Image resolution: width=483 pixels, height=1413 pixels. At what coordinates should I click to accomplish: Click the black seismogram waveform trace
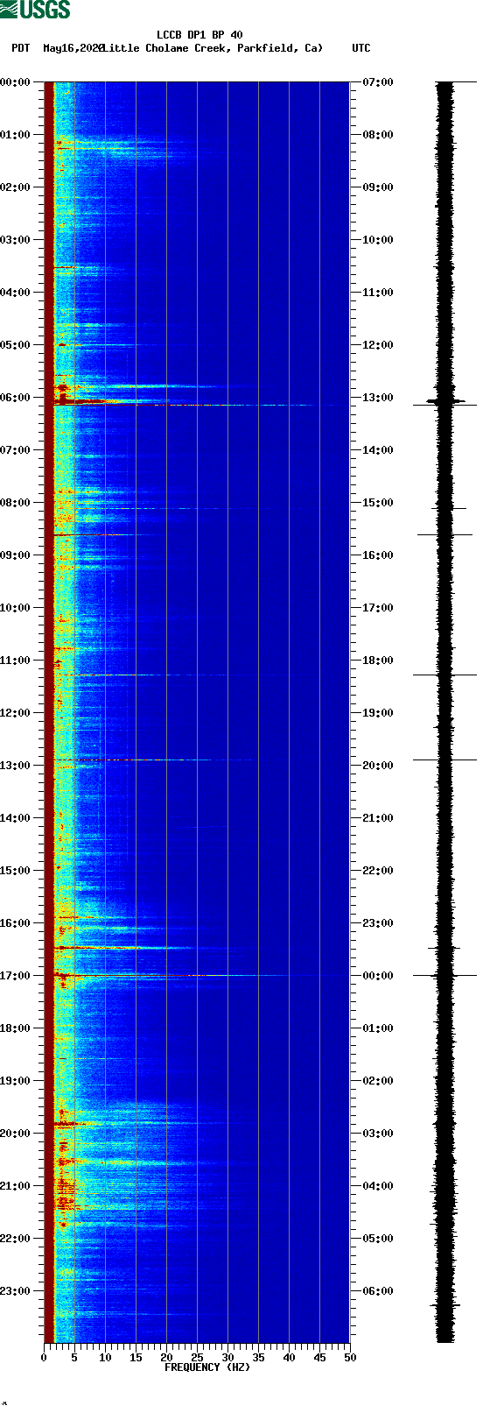pos(445,712)
